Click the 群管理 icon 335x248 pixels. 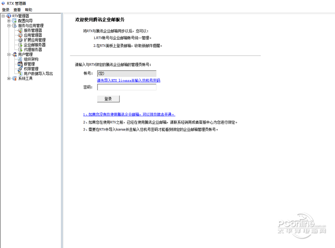(20, 64)
